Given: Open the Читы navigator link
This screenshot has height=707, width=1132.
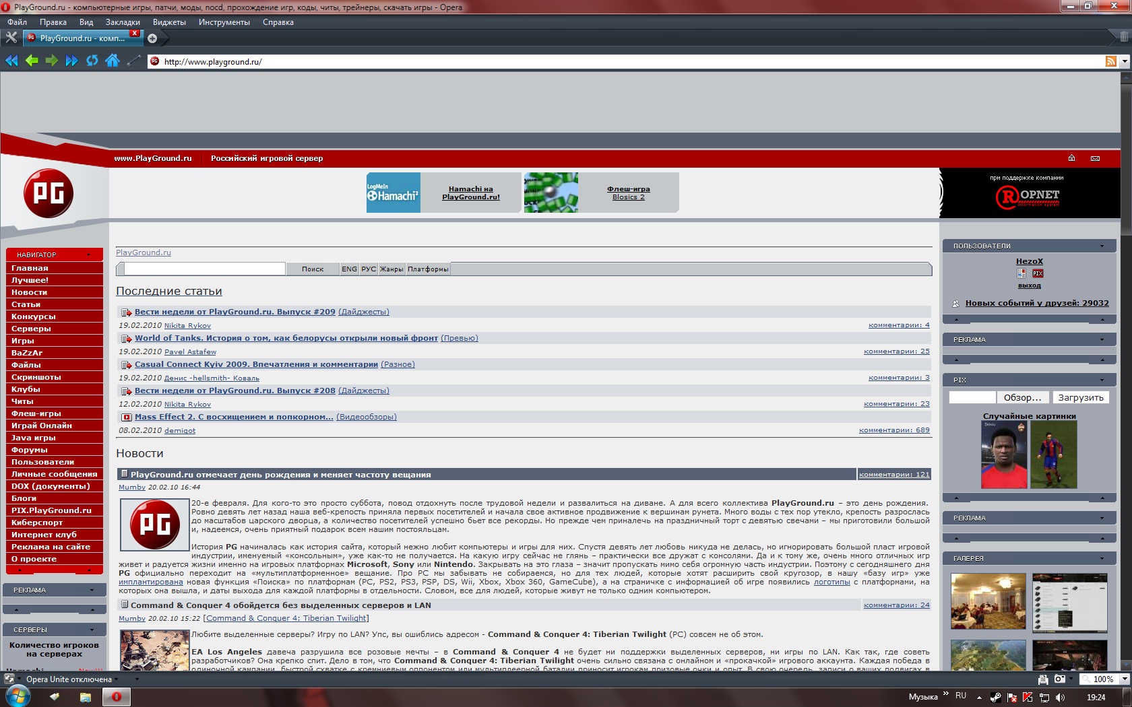Looking at the screenshot, I should [x=55, y=401].
